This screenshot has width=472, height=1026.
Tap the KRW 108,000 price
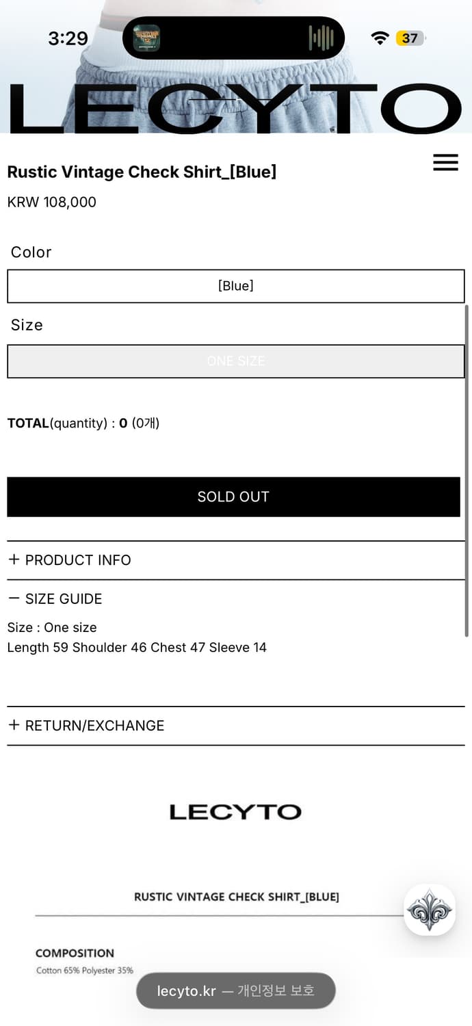52,202
